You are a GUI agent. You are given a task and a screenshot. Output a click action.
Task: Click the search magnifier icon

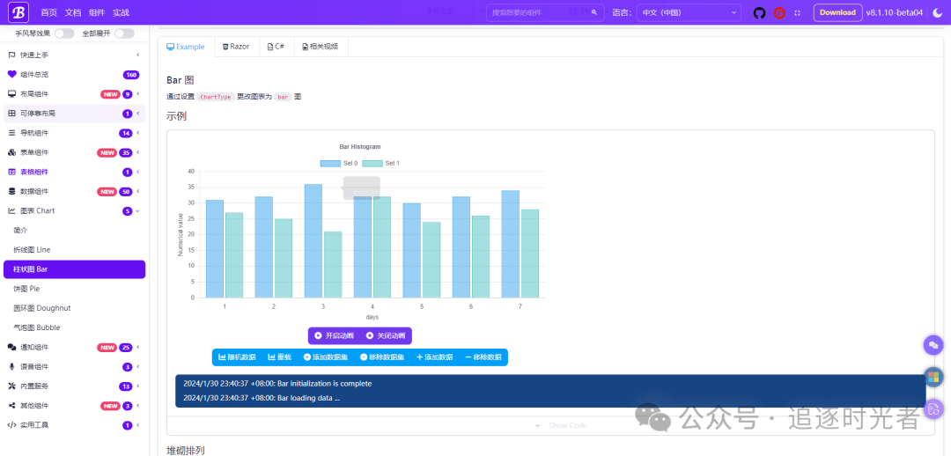pos(594,12)
